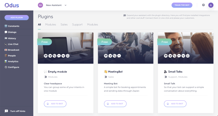Select the All plugins tab
Screen dimensions: 218x116
point(39,25)
